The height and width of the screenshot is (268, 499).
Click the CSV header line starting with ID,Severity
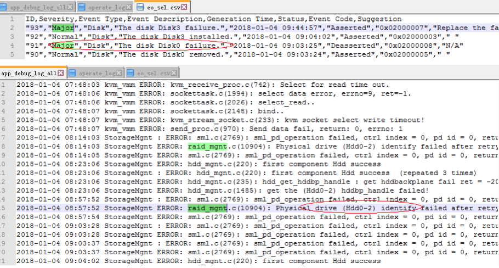[x=213, y=19]
